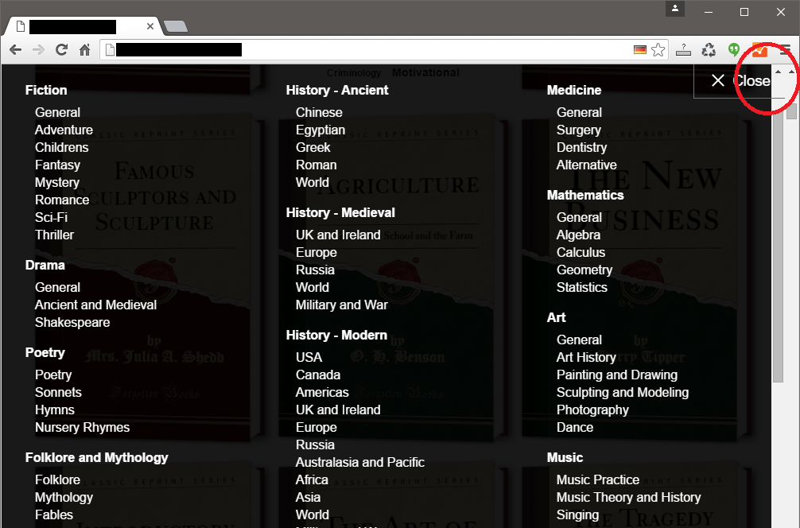The width and height of the screenshot is (800, 528).
Task: Select Calculus under Mathematics
Action: click(581, 252)
